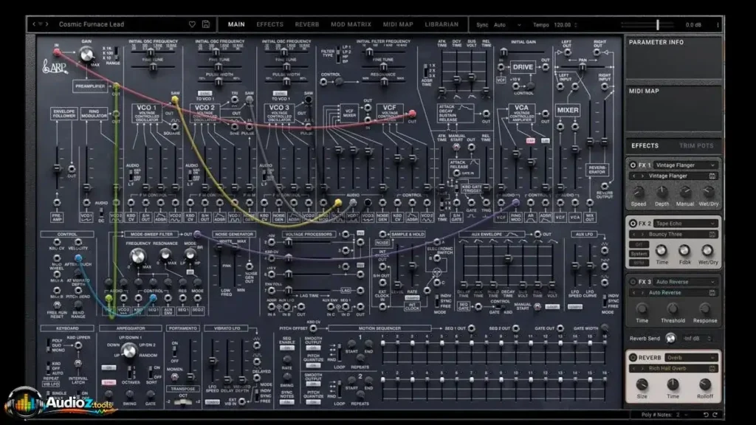This screenshot has width=756, height=425.
Task: Switch the Tape Echo timing mode to BPM
Action: pos(640,262)
